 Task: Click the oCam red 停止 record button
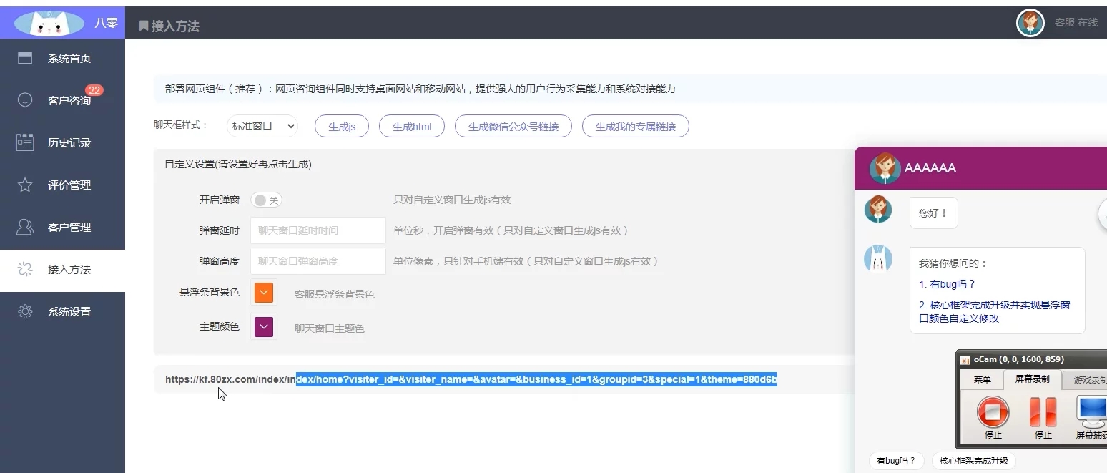coord(993,411)
